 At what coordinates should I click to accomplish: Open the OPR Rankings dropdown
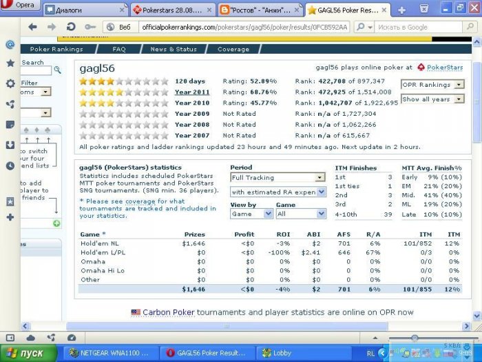click(x=432, y=85)
